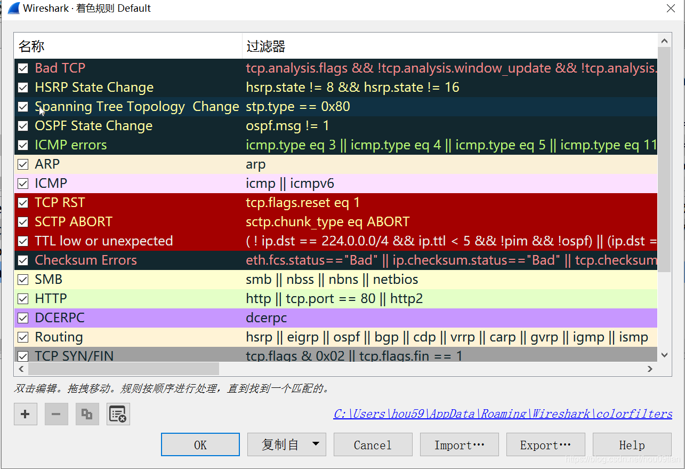Click filter 'tcp.flags.reset eq 1'
The height and width of the screenshot is (469, 685).
(x=303, y=203)
